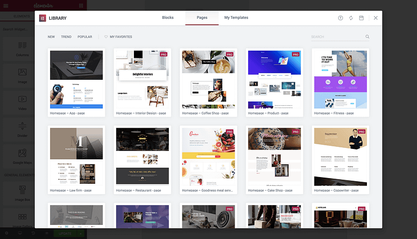Click PRO badge on Interior Design template
The width and height of the screenshot is (417, 239).
tap(164, 55)
